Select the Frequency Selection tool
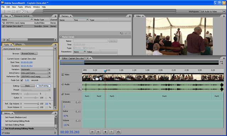 (9, 11)
